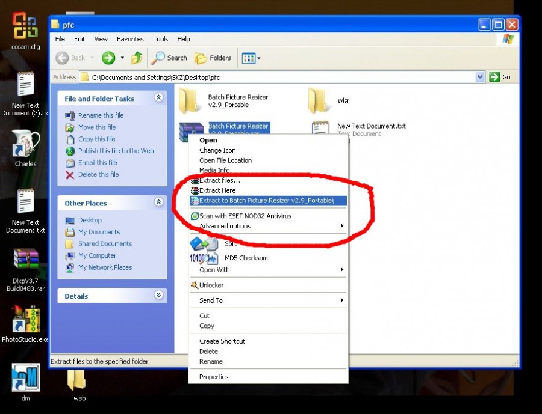Viewport: 542px width, 414px height.
Task: Toggle the Folders pane button
Action: [x=213, y=58]
